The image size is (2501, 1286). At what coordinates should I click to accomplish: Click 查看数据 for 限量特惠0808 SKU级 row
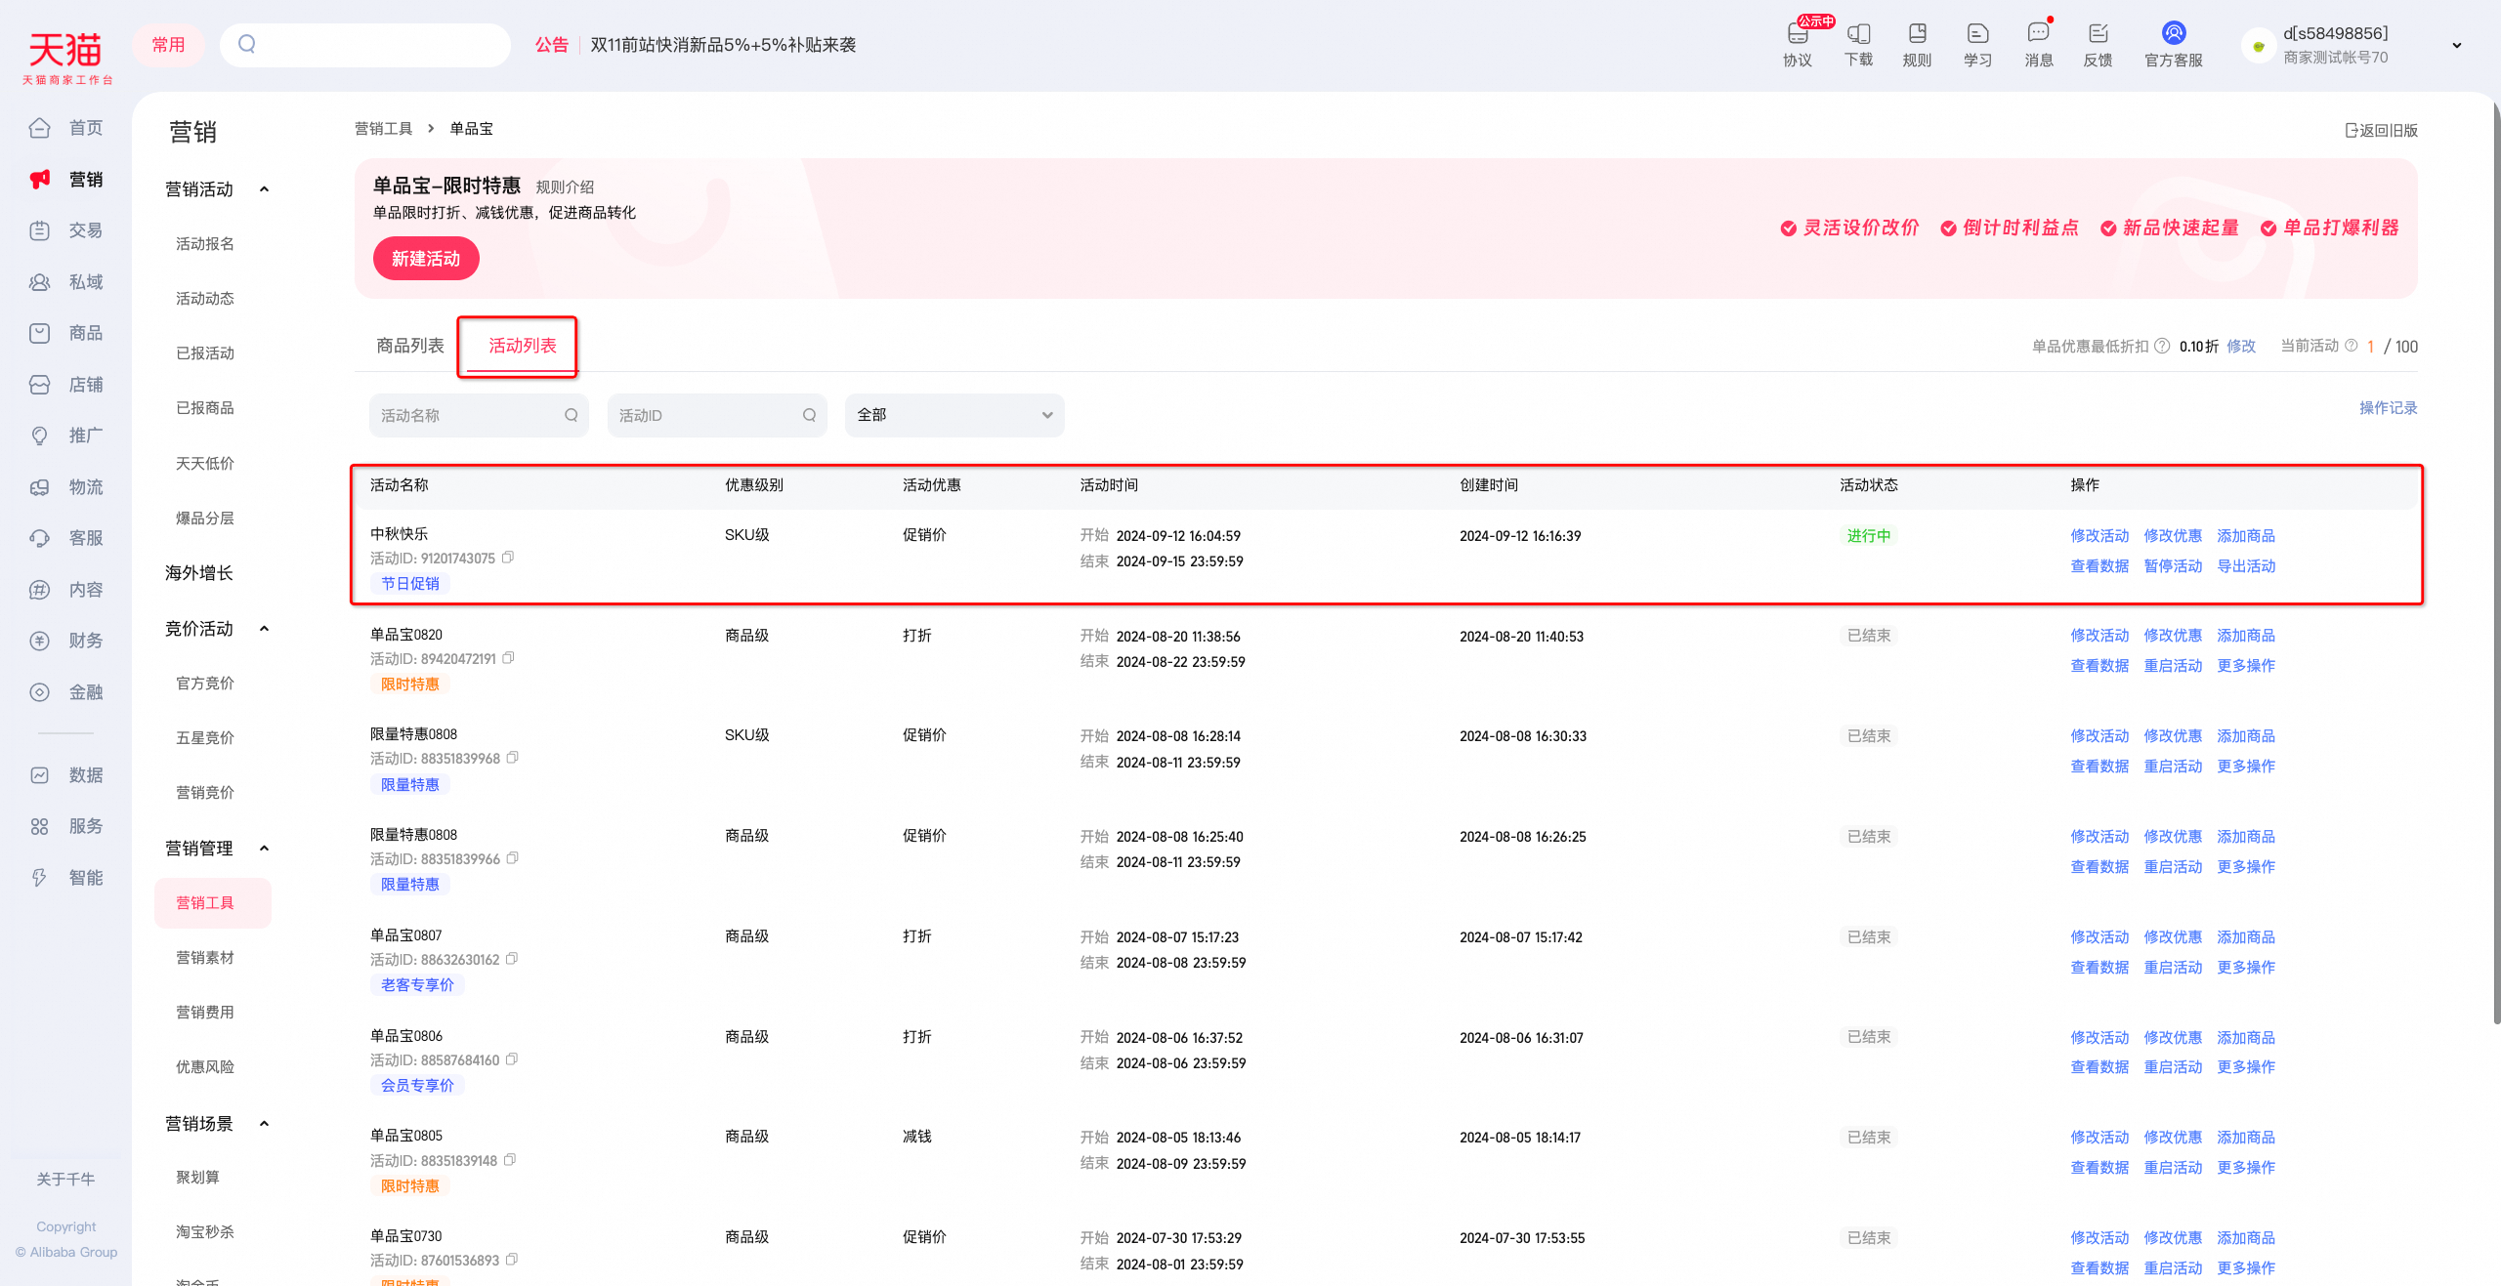coord(2099,767)
